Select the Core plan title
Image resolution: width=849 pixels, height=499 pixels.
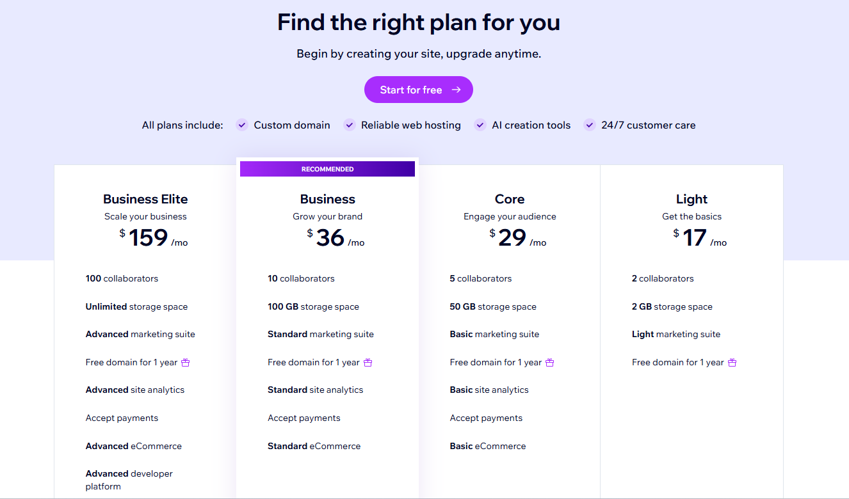click(510, 199)
